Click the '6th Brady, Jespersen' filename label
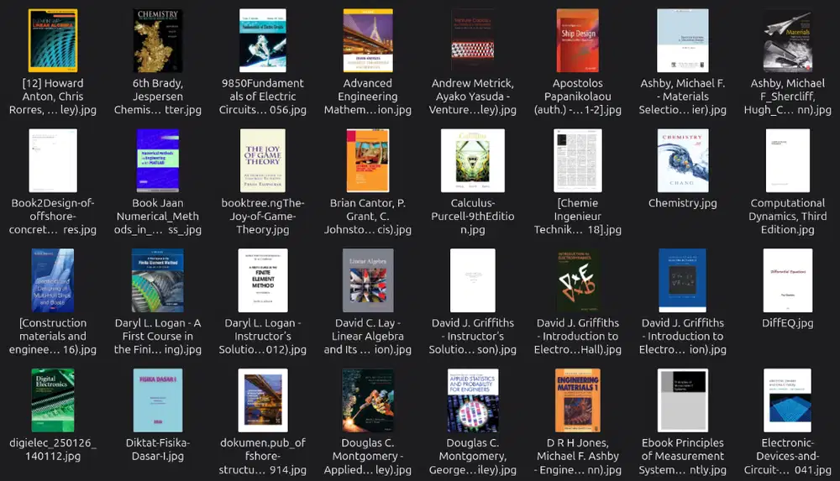Image resolution: width=840 pixels, height=481 pixels. [158, 97]
